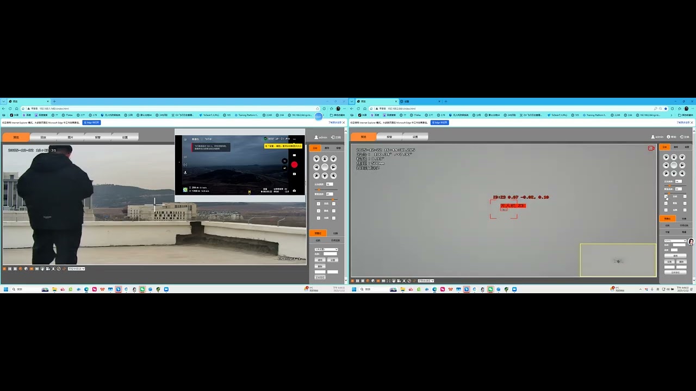
Task: Select 预览 tab in 192.168.2.64 window
Action: point(363,137)
